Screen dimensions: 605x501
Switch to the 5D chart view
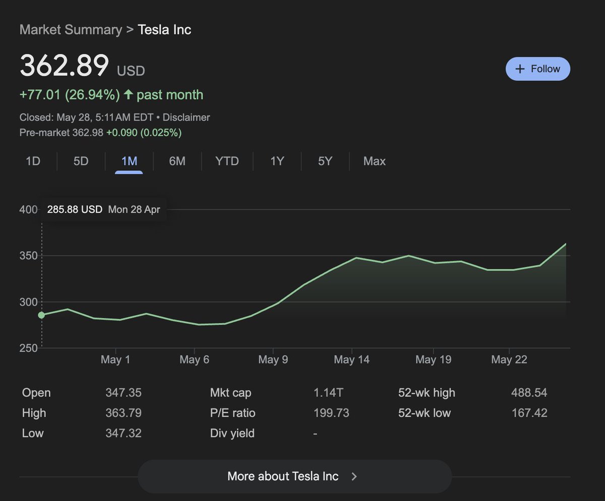click(x=80, y=161)
